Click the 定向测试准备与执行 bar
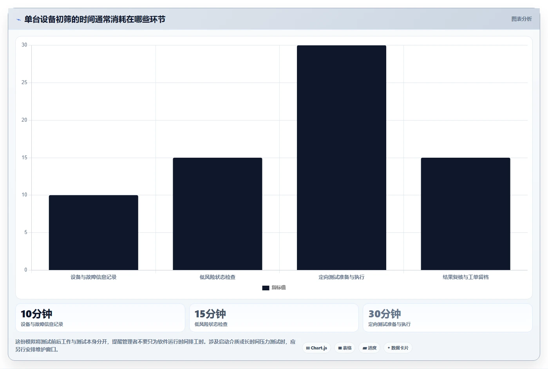Screen dimensions: 548x369 click(x=342, y=158)
